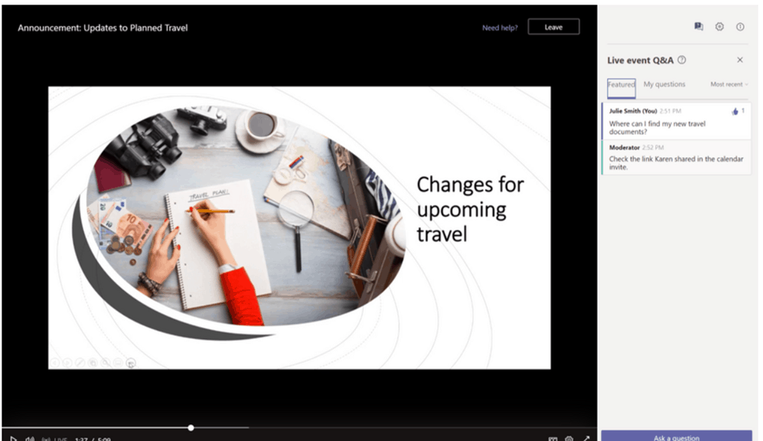Enter full screen mode for video

pyautogui.click(x=586, y=439)
